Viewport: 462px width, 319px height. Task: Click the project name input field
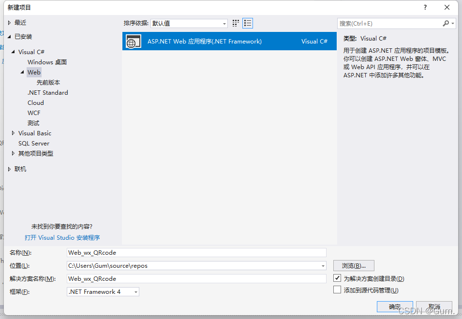point(196,252)
